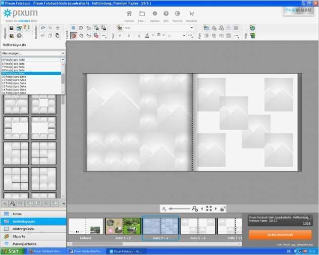Screen dimensions: 319x255
Task: Switch to first Pixum Fotobuch taskbar item
Action: (x=46, y=251)
